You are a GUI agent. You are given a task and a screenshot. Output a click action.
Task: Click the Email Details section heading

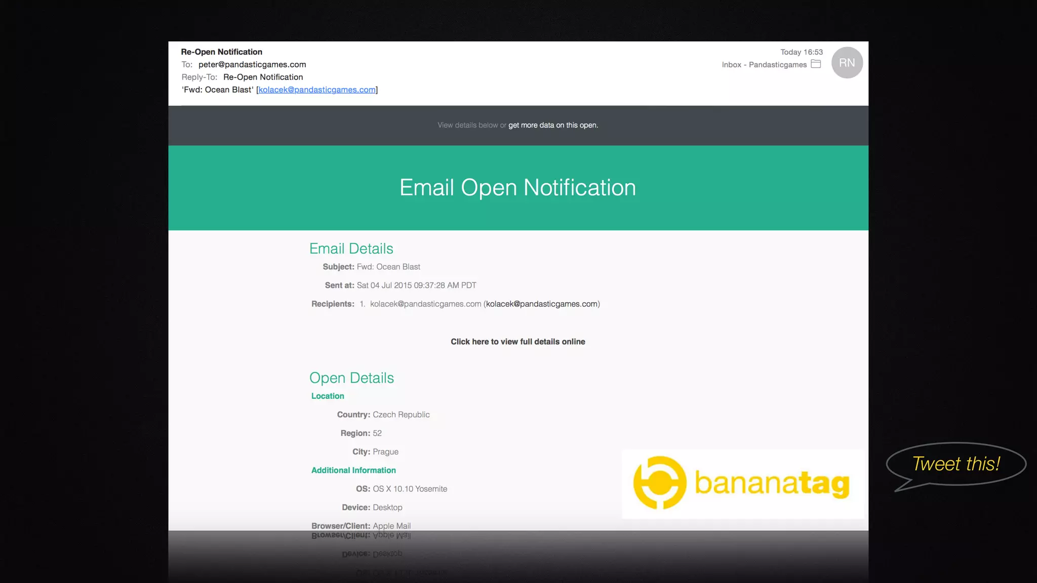[351, 248]
